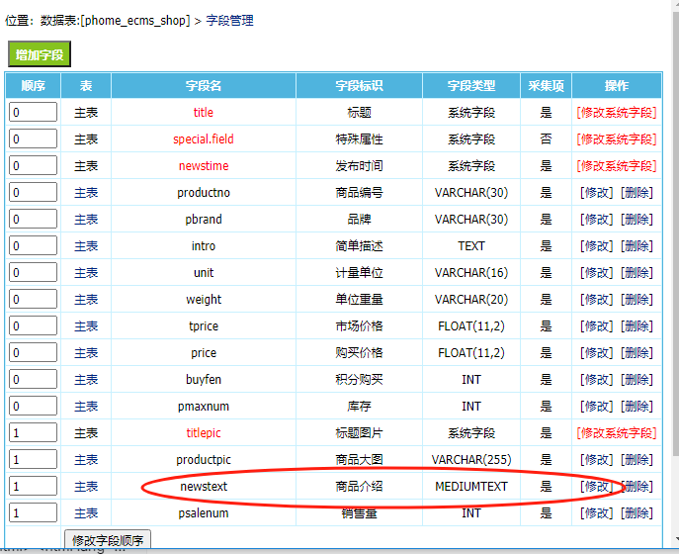Click 修改 link for the productno field
679x554 pixels.
tap(596, 193)
